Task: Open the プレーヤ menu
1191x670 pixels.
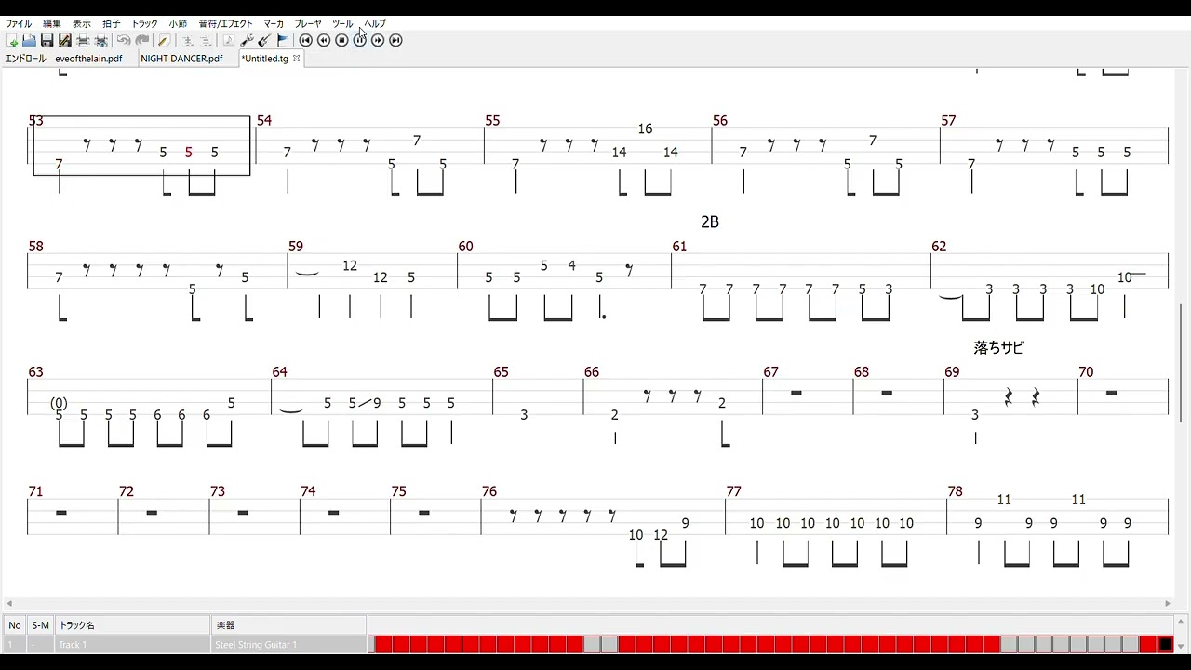Action: pyautogui.click(x=308, y=23)
